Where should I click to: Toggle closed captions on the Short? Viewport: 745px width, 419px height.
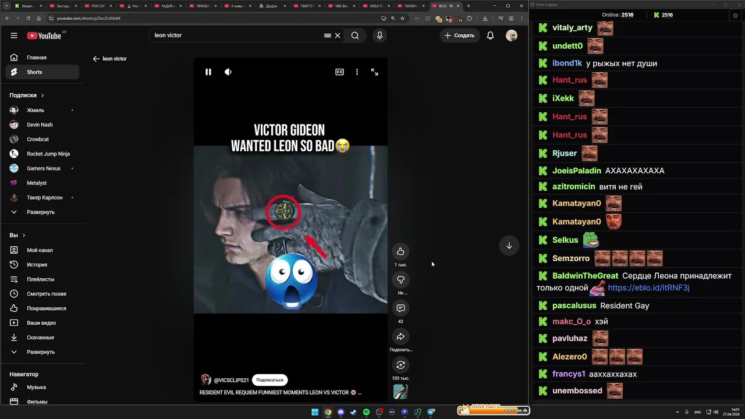339,72
